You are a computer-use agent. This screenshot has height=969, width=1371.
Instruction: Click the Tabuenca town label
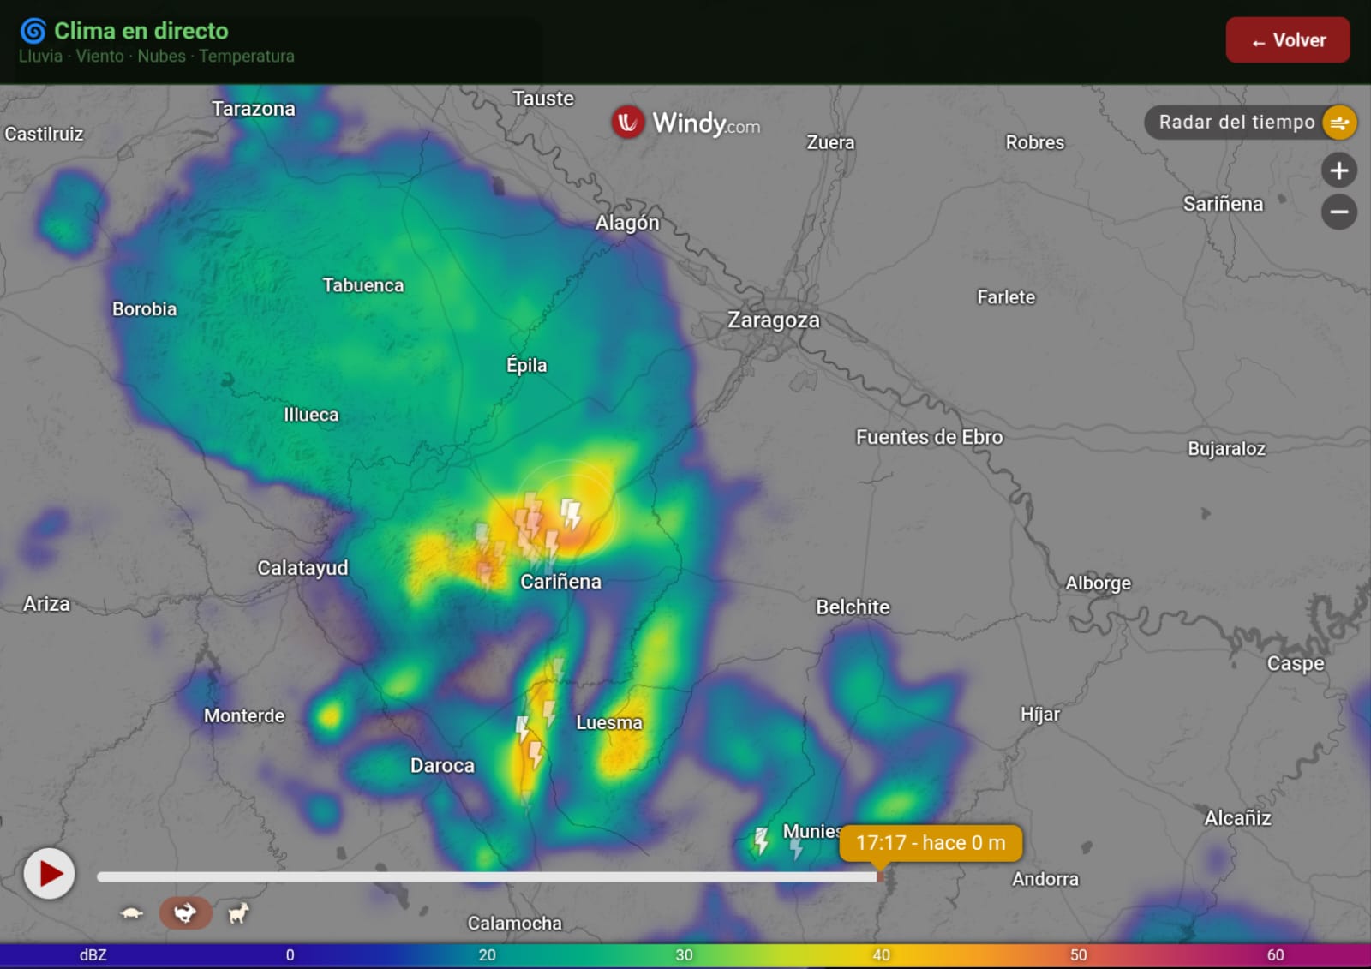pos(363,285)
